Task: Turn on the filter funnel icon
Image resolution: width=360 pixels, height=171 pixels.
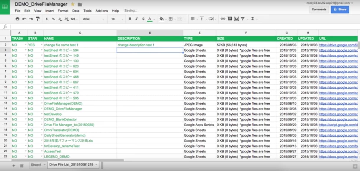Action: [x=243, y=19]
